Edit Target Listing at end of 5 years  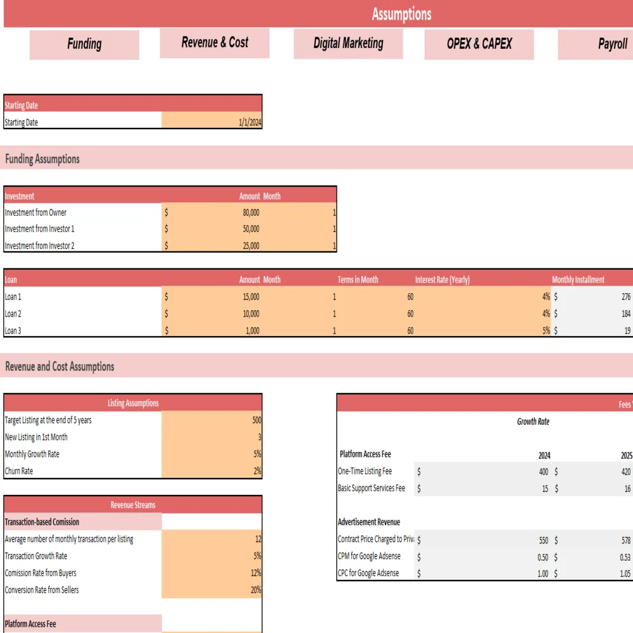(x=211, y=420)
